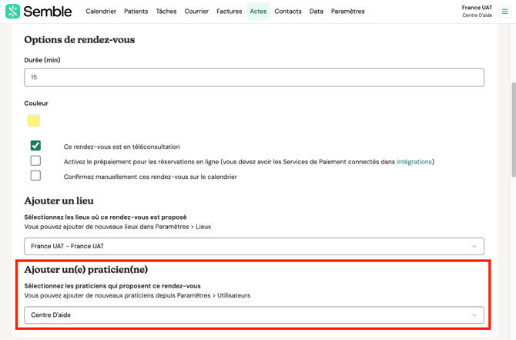The width and height of the screenshot is (516, 340).
Task: Click the chevron in the practitioner dropdown
Action: [474, 315]
